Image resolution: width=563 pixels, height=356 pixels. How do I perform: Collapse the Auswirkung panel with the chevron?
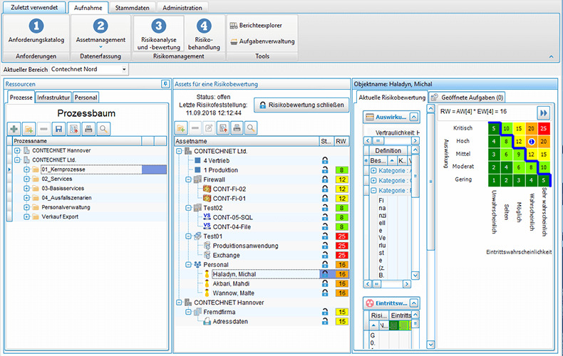pyautogui.click(x=413, y=116)
